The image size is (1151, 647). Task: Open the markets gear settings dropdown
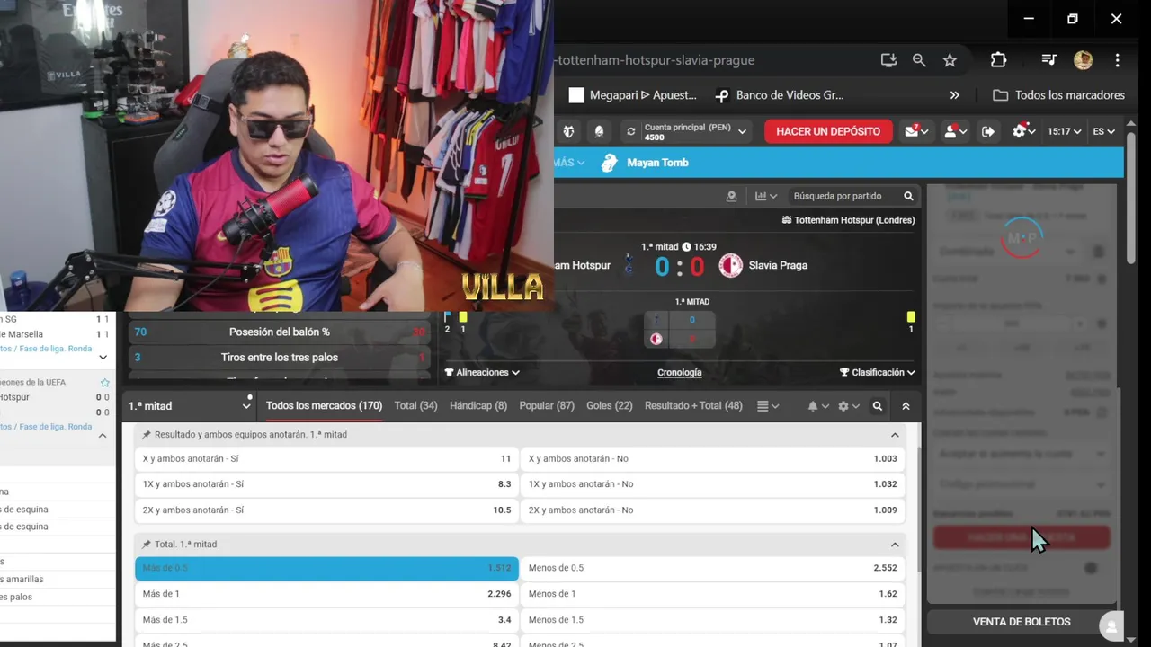click(848, 406)
